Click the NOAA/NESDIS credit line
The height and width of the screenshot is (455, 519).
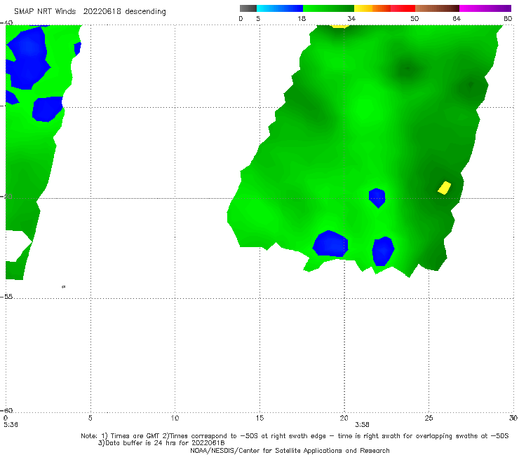(x=290, y=451)
